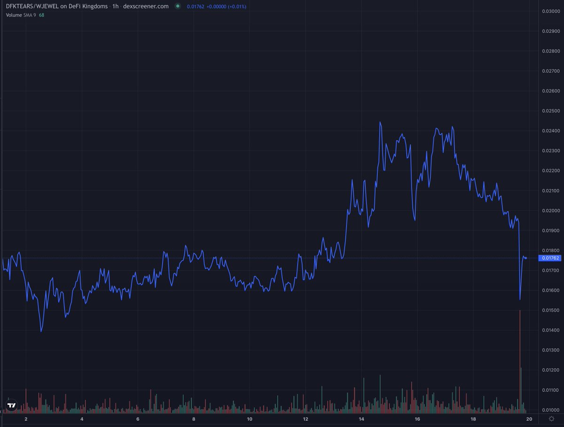Open the chart settings gear icon
This screenshot has height=427, width=564.
point(551,419)
